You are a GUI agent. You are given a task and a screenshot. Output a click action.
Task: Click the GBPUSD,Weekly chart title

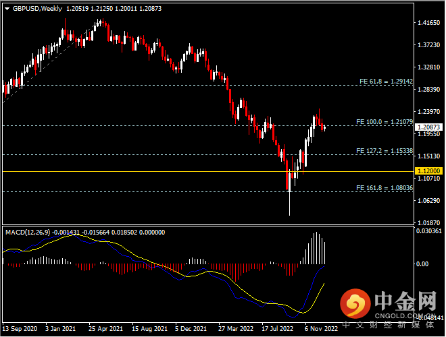click(37, 9)
